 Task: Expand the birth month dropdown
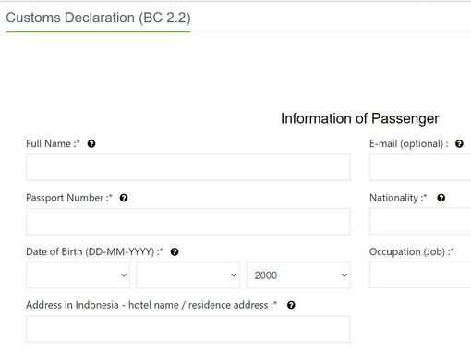[188, 275]
